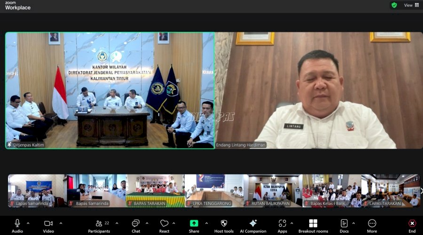Select the Lapas Samarinda thumbnail

pyautogui.click(x=37, y=191)
